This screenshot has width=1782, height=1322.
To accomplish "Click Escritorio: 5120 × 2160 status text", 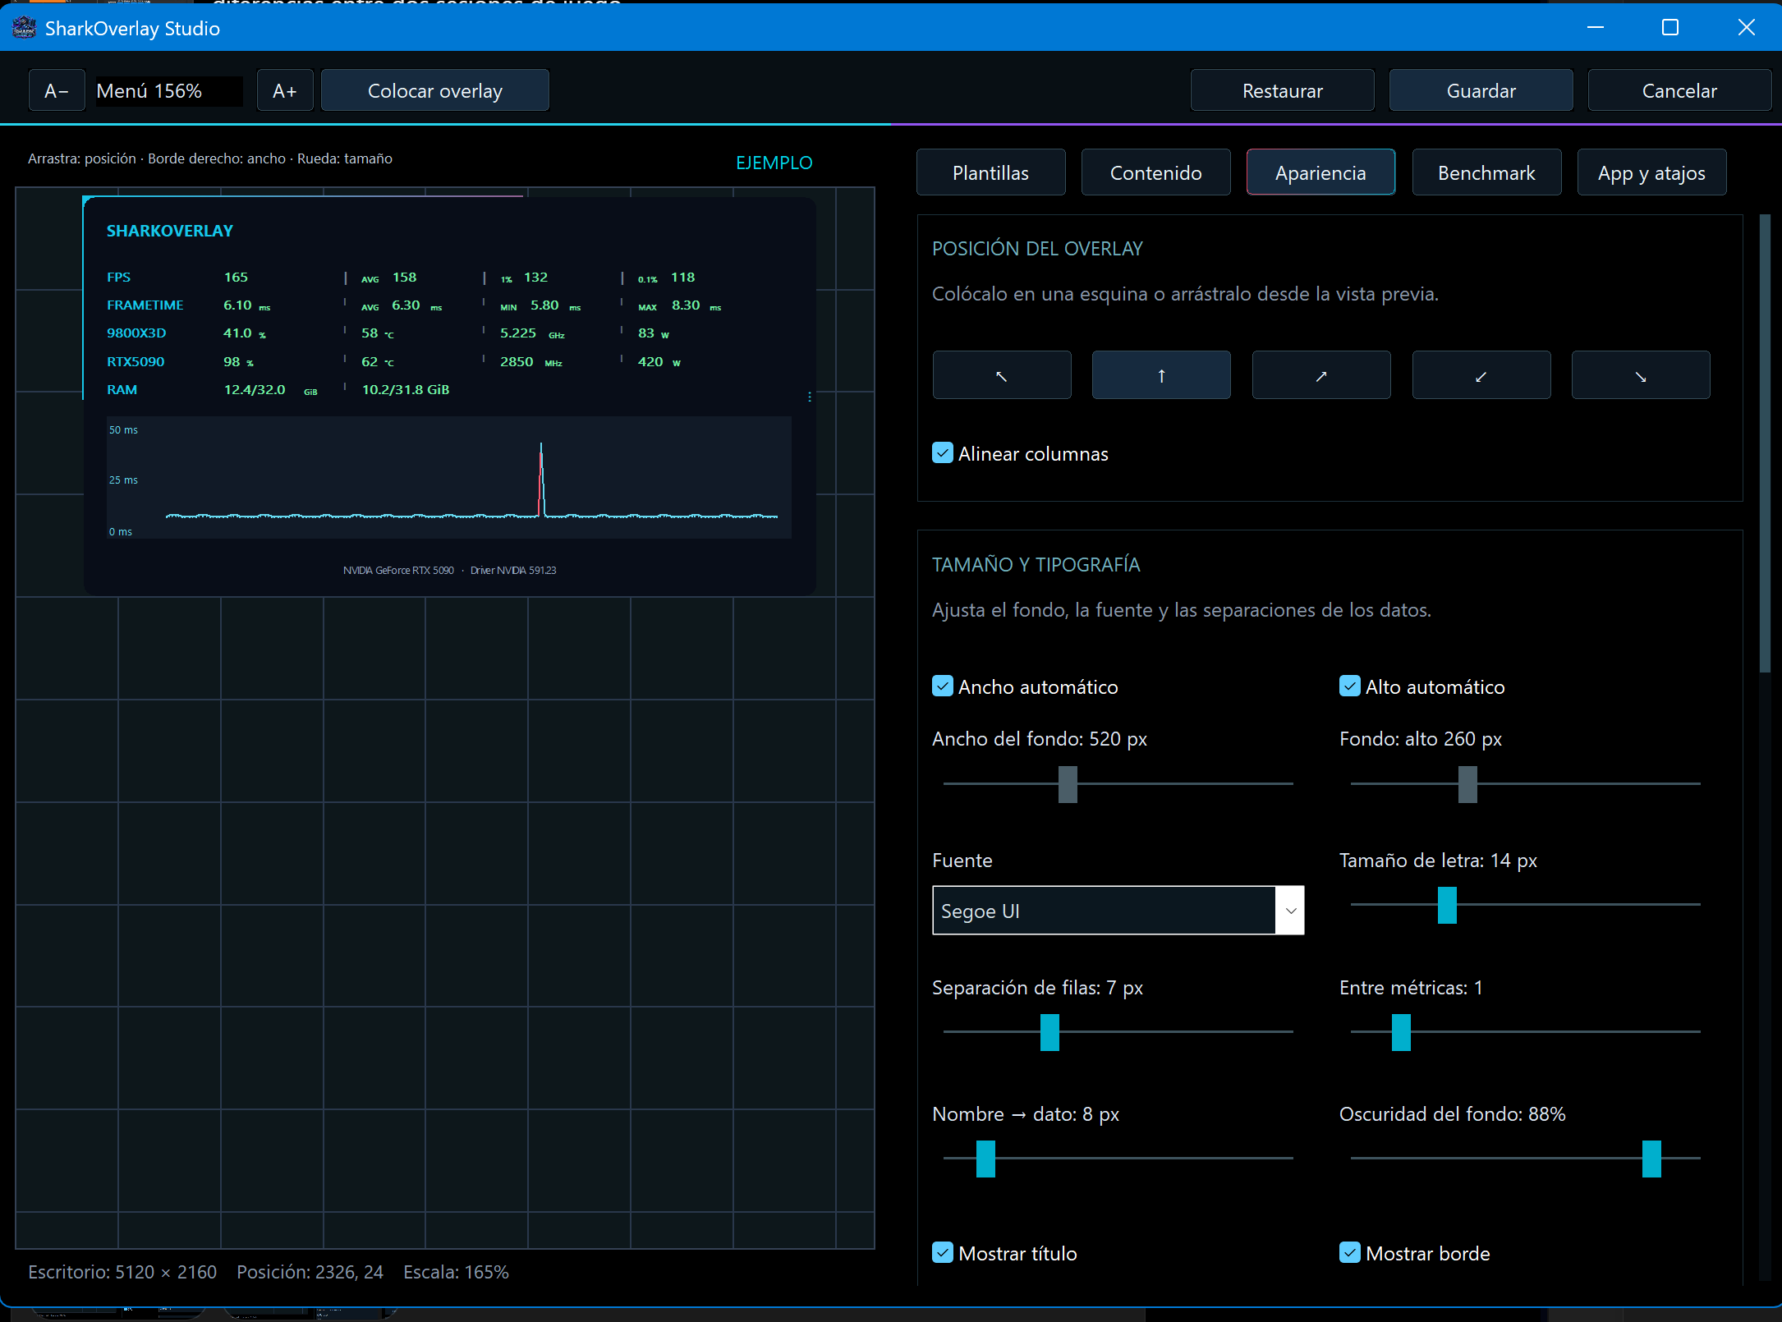I will tap(122, 1271).
